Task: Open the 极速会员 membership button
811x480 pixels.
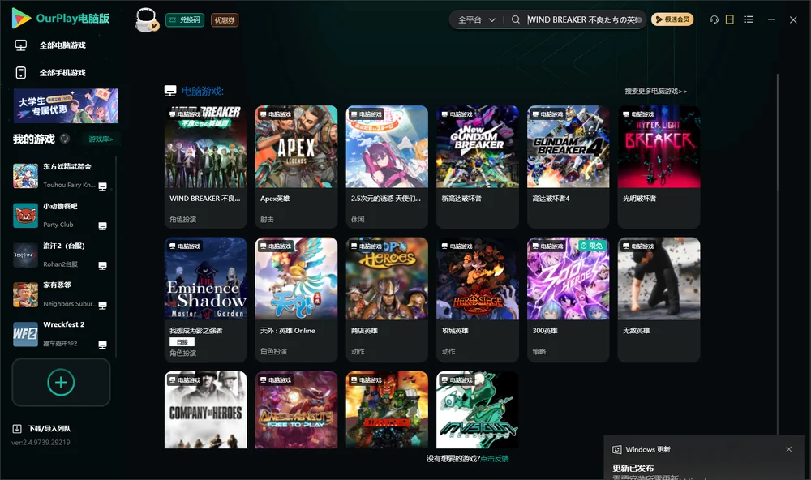Action: click(672, 19)
